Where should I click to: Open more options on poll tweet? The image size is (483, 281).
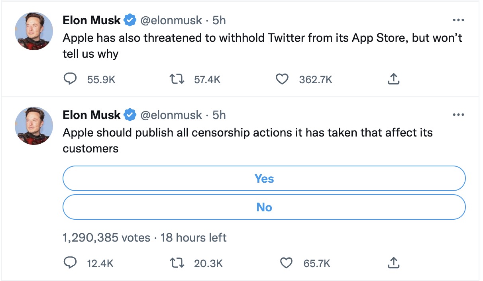coord(459,115)
